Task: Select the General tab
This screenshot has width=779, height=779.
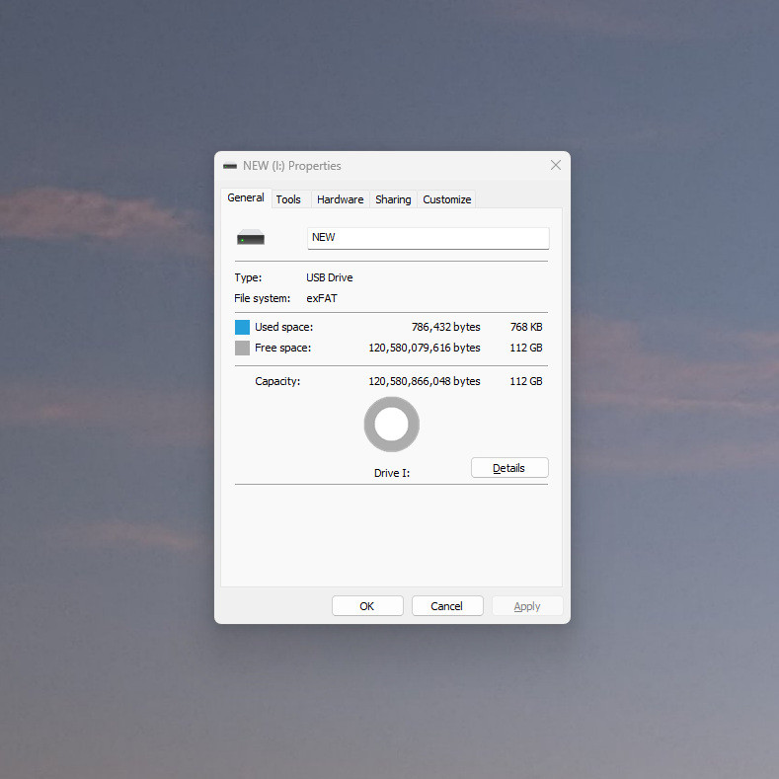Action: pos(246,197)
